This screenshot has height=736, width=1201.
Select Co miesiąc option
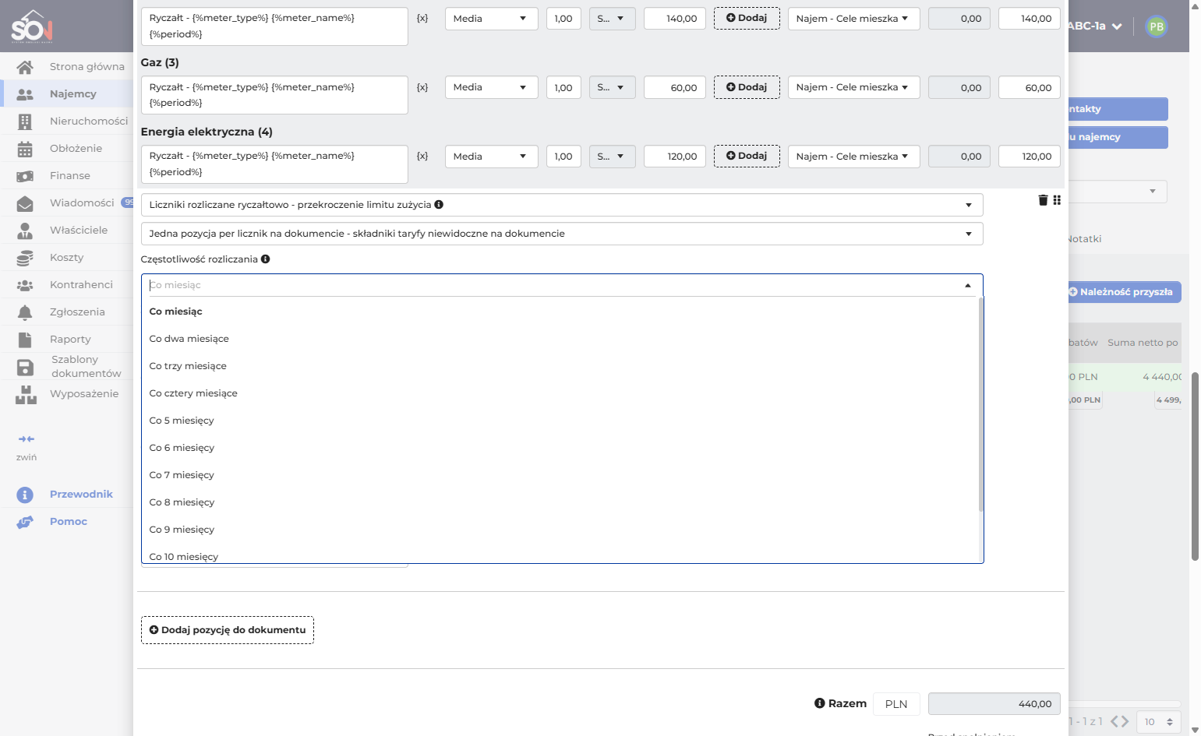point(560,312)
